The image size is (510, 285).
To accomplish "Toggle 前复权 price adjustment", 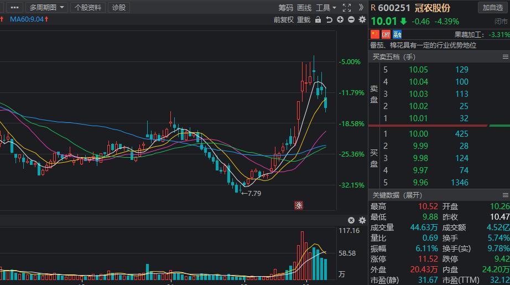I will coord(283,19).
